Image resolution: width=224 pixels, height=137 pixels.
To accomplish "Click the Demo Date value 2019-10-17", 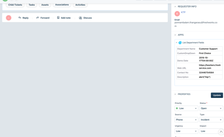I will [x=206, y=59].
